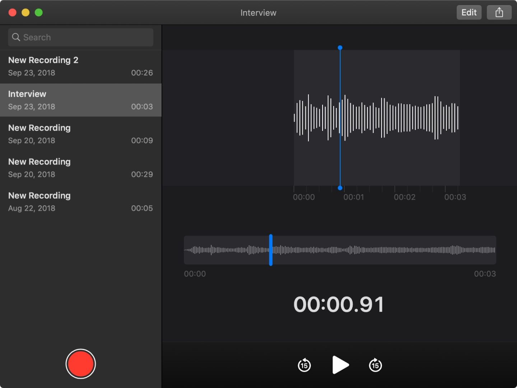Click the yellow minimize window button

coord(25,13)
